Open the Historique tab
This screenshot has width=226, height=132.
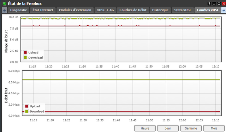(x=160, y=10)
